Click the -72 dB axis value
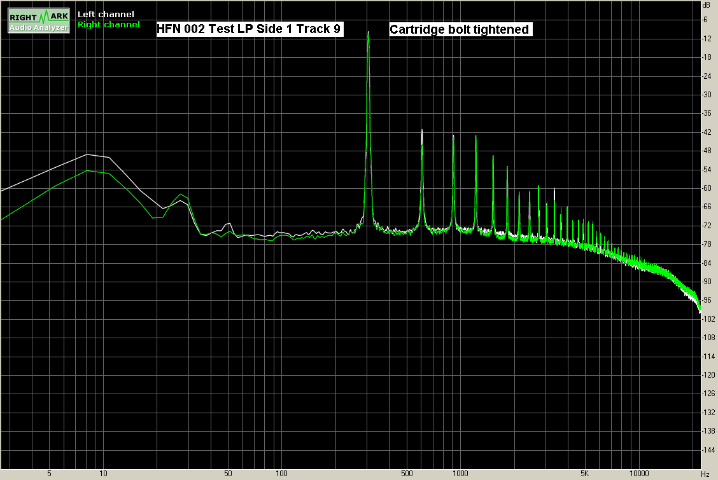The height and width of the screenshot is (480, 718). tap(707, 225)
